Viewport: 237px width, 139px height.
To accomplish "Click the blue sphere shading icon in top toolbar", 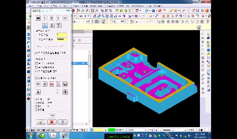I will pos(153,11).
